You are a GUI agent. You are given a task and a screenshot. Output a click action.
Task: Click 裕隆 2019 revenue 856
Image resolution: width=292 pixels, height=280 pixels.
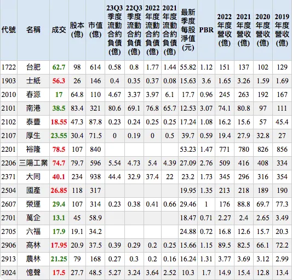282,150
